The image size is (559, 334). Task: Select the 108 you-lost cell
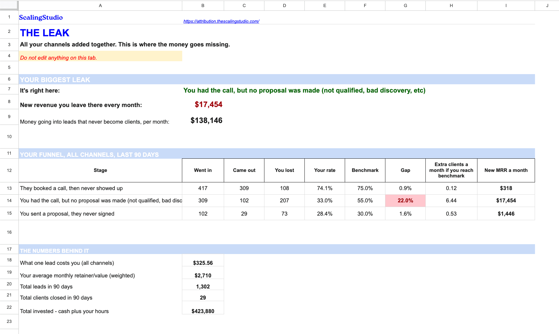(x=284, y=188)
